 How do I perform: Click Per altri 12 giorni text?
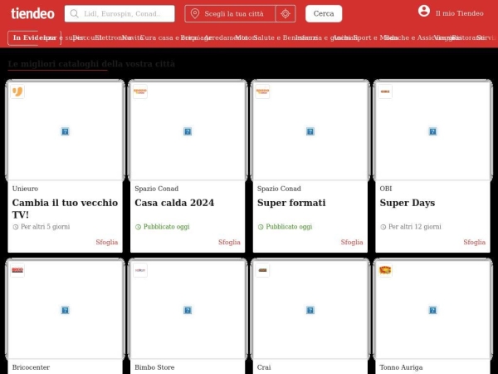click(x=415, y=227)
